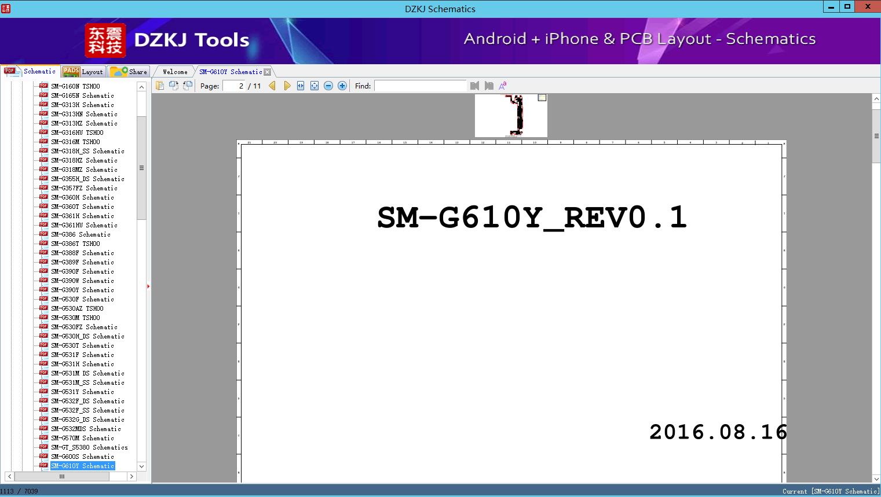
Task: Select SM-G388F Schematic in the list
Action: tap(82, 253)
